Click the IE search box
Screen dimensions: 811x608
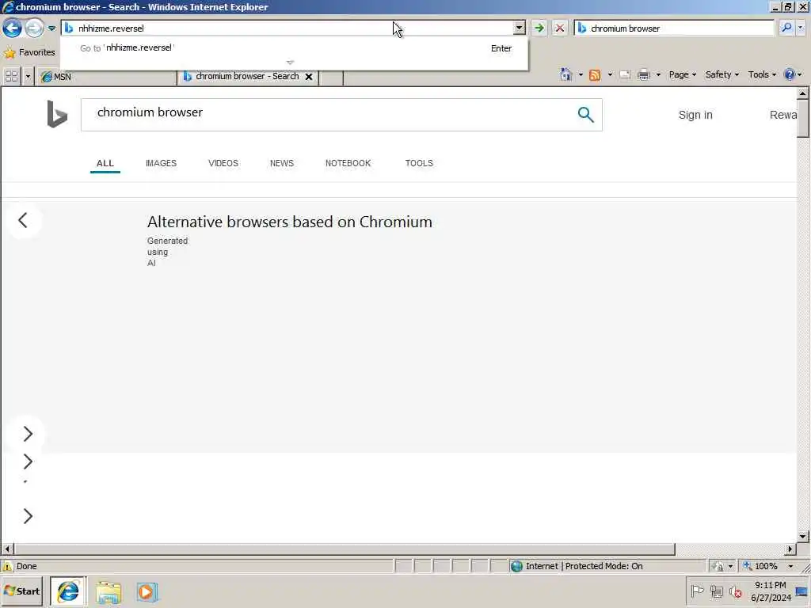pyautogui.click(x=674, y=28)
